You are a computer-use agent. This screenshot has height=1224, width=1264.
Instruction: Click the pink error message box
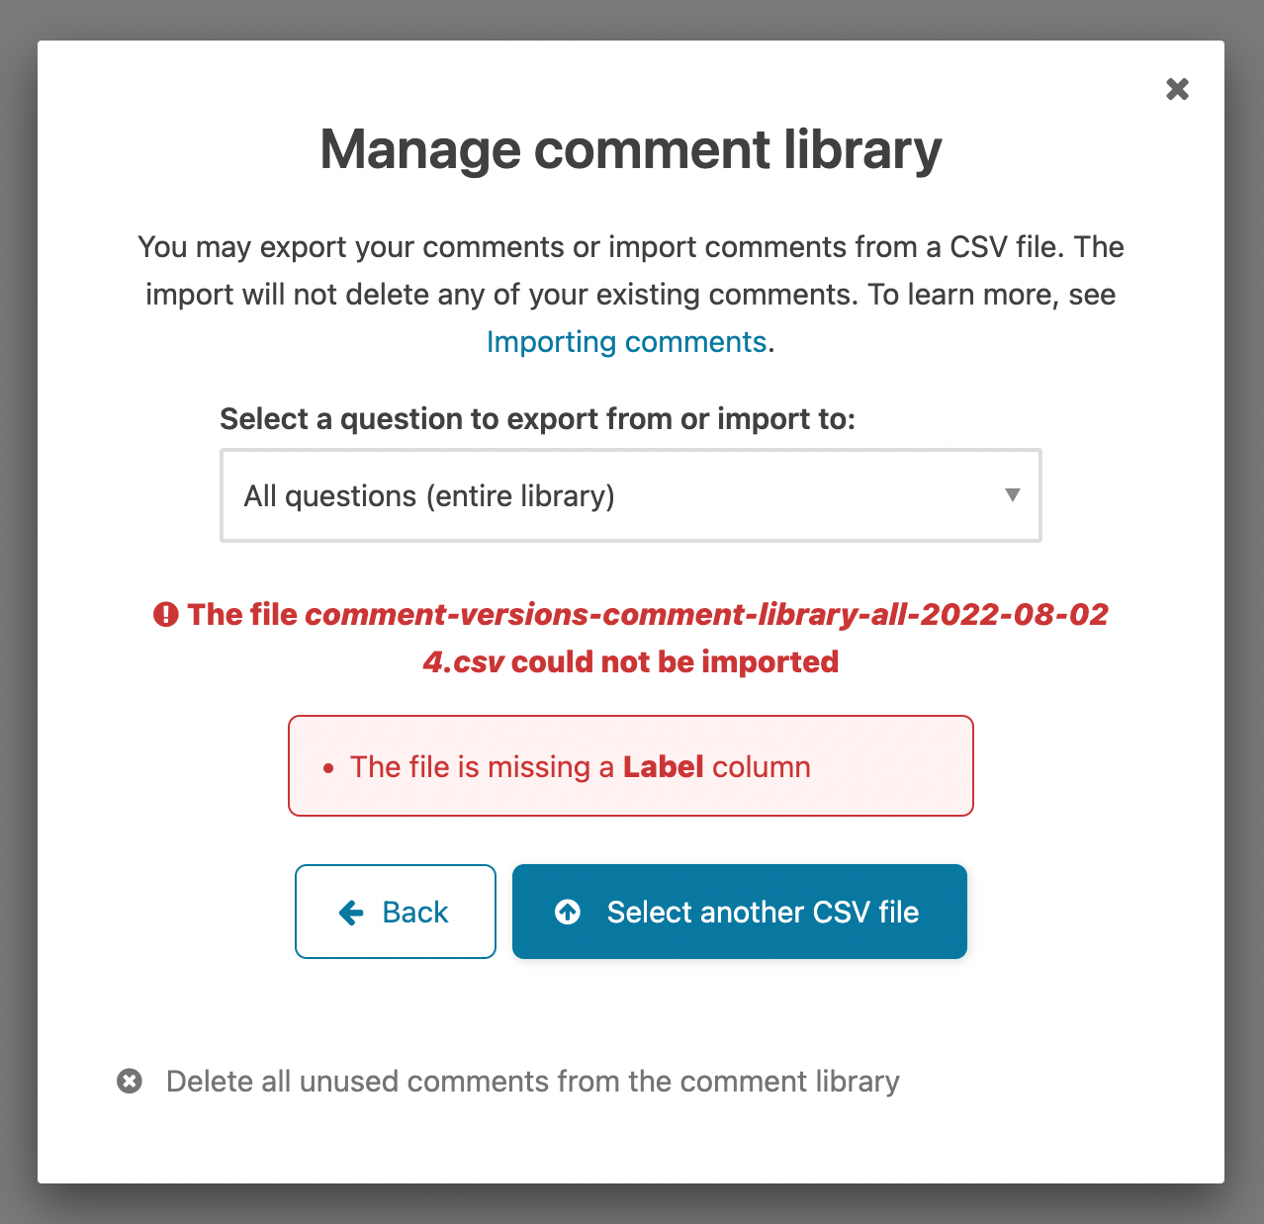click(630, 765)
